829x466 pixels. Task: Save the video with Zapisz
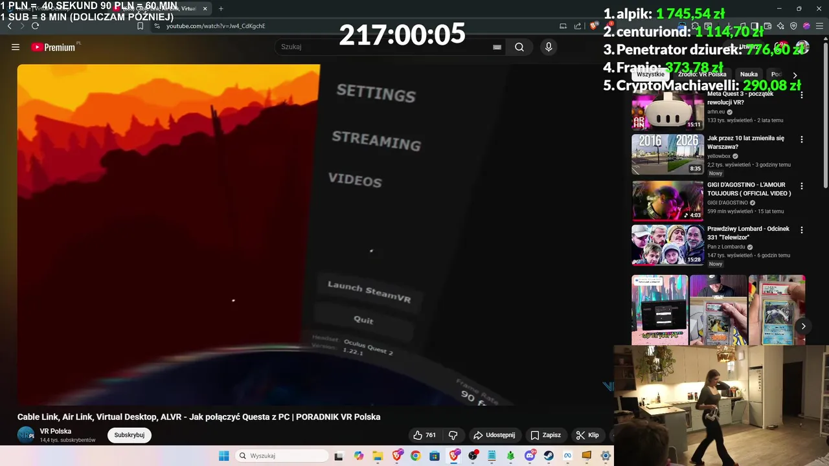545,435
